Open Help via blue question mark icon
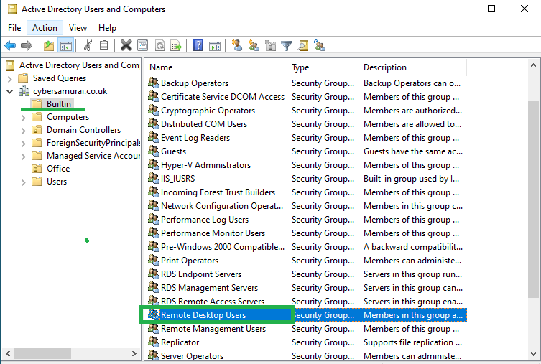541x364 pixels. (x=198, y=46)
